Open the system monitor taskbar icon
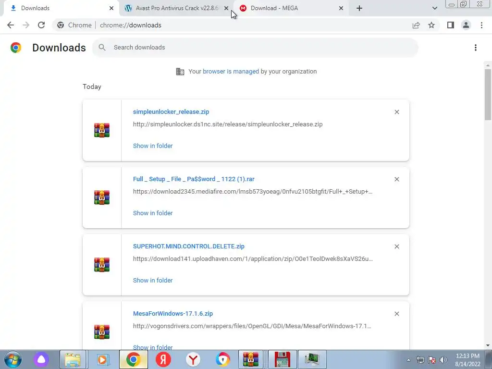Viewport: 492px width, 369px height. coord(312,359)
